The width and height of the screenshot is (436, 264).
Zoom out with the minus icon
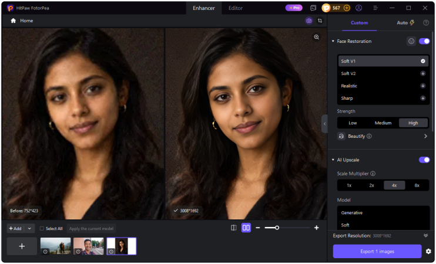(258, 228)
